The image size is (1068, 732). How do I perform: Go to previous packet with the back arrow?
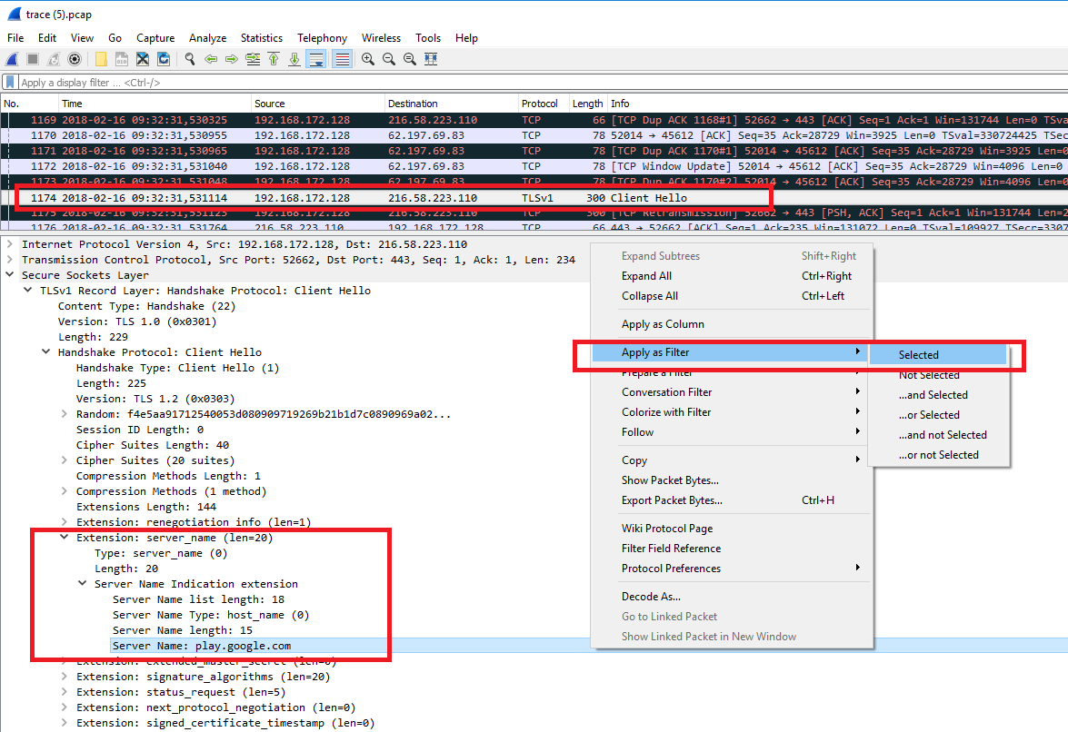(x=211, y=58)
